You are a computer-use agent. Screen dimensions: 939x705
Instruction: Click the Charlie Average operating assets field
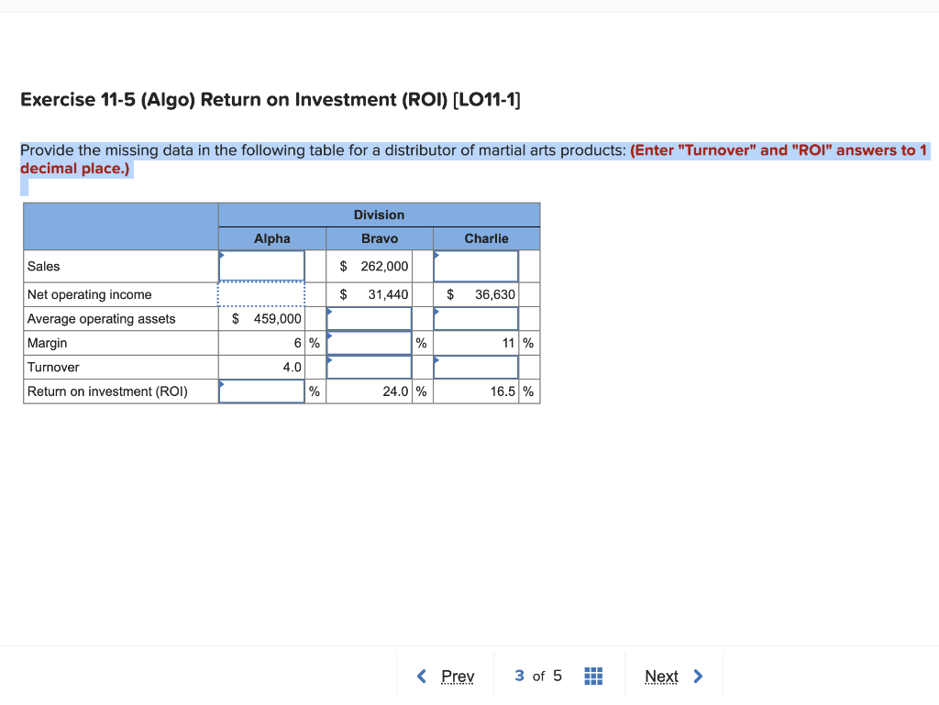pos(476,319)
